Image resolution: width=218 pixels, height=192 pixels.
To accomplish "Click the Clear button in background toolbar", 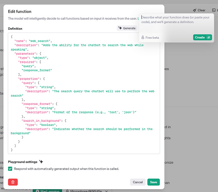I will (199, 10).
